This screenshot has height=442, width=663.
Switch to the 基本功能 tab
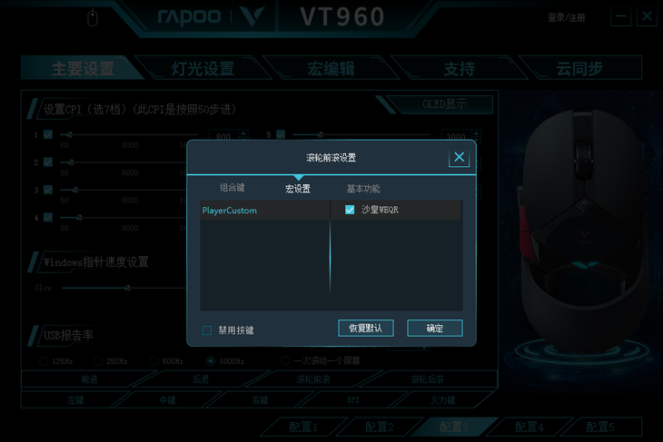tap(363, 189)
